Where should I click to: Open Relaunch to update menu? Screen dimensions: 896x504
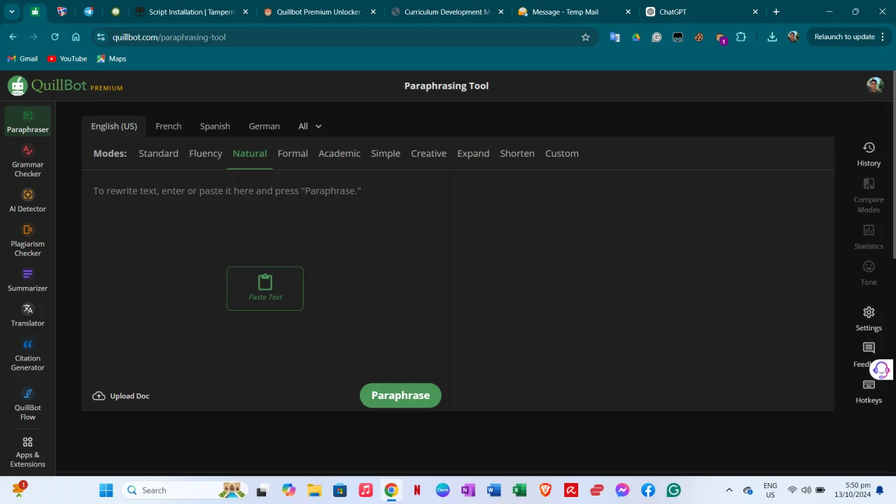(x=850, y=37)
